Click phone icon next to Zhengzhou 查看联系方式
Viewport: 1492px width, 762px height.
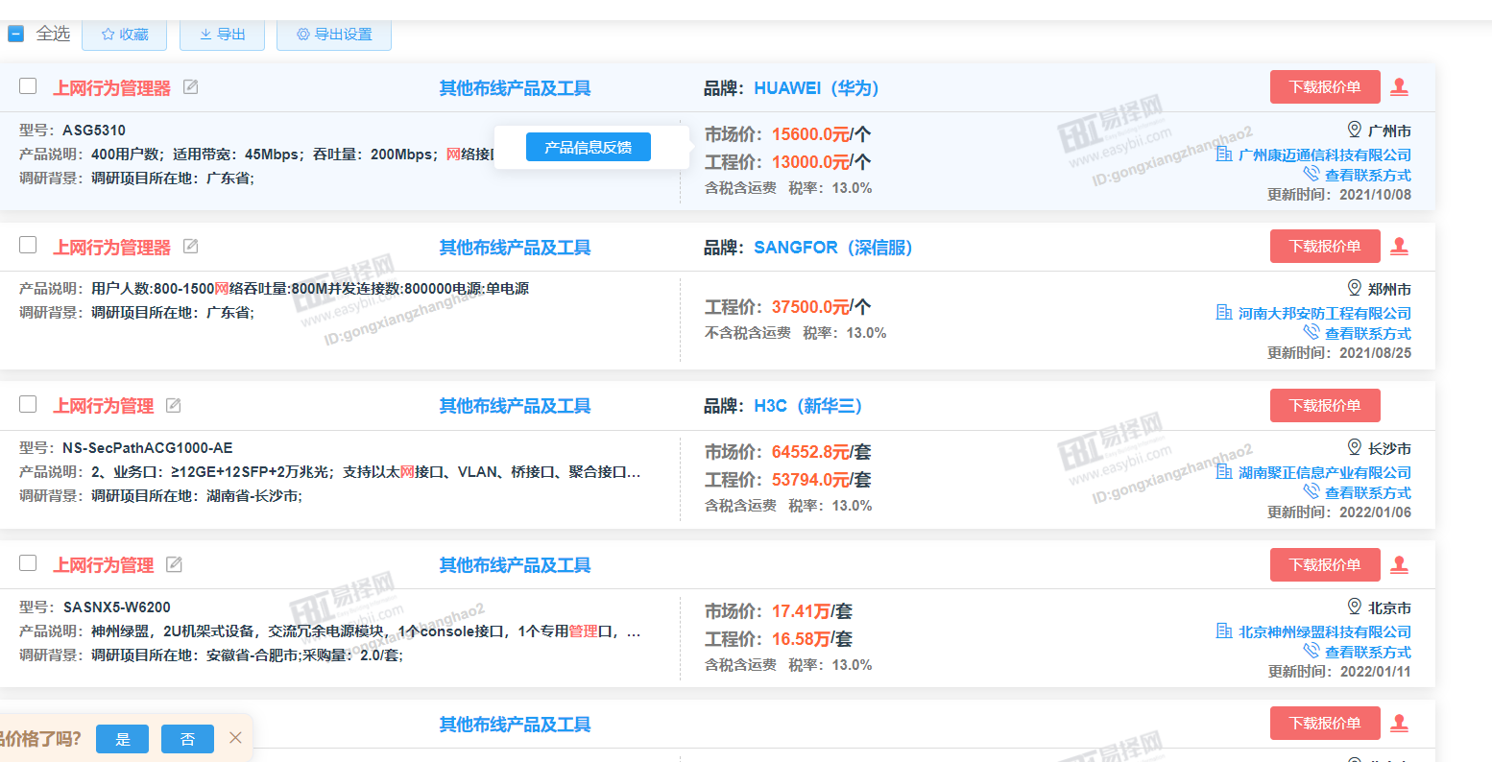point(1312,332)
